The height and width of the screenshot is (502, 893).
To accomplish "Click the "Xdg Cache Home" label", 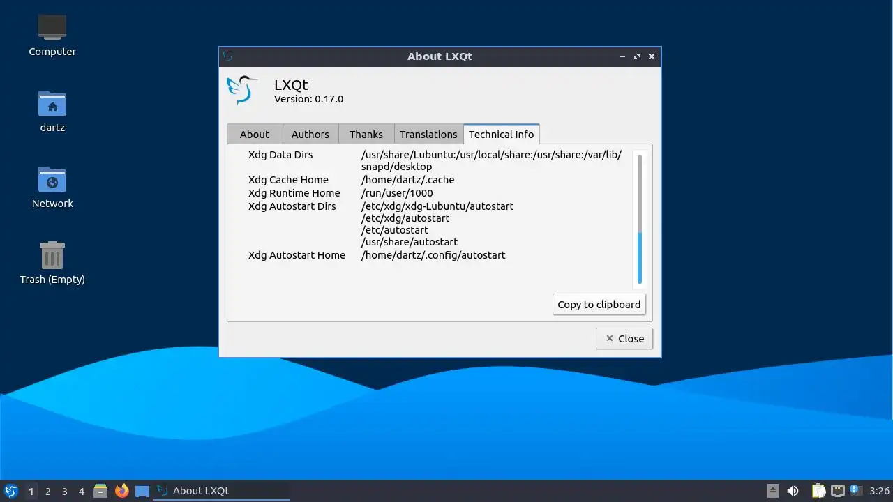I will click(288, 180).
